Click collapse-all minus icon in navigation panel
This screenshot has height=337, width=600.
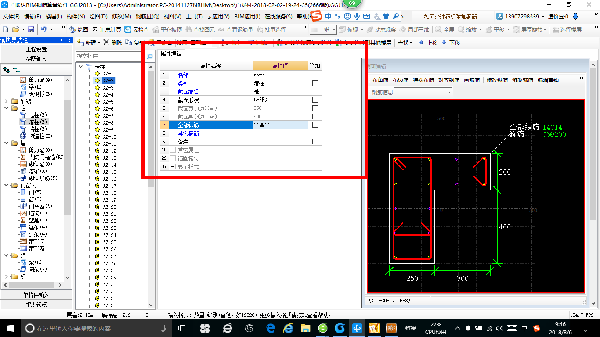[x=16, y=69]
